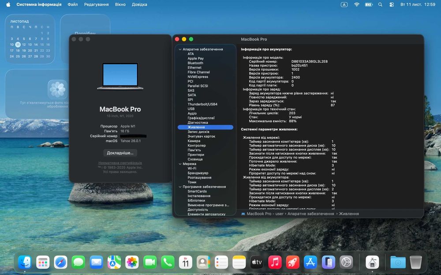Select Сховище in the sidebar
This screenshot has height=275, width=441.
coord(195,159)
